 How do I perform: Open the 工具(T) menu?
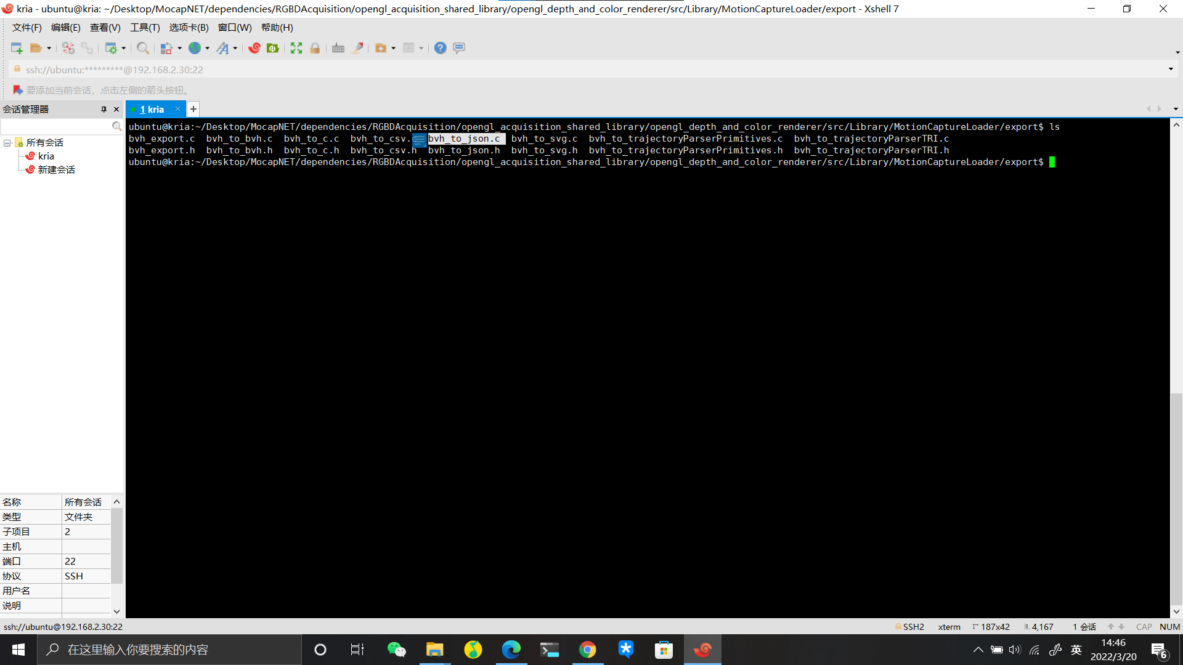(x=144, y=27)
